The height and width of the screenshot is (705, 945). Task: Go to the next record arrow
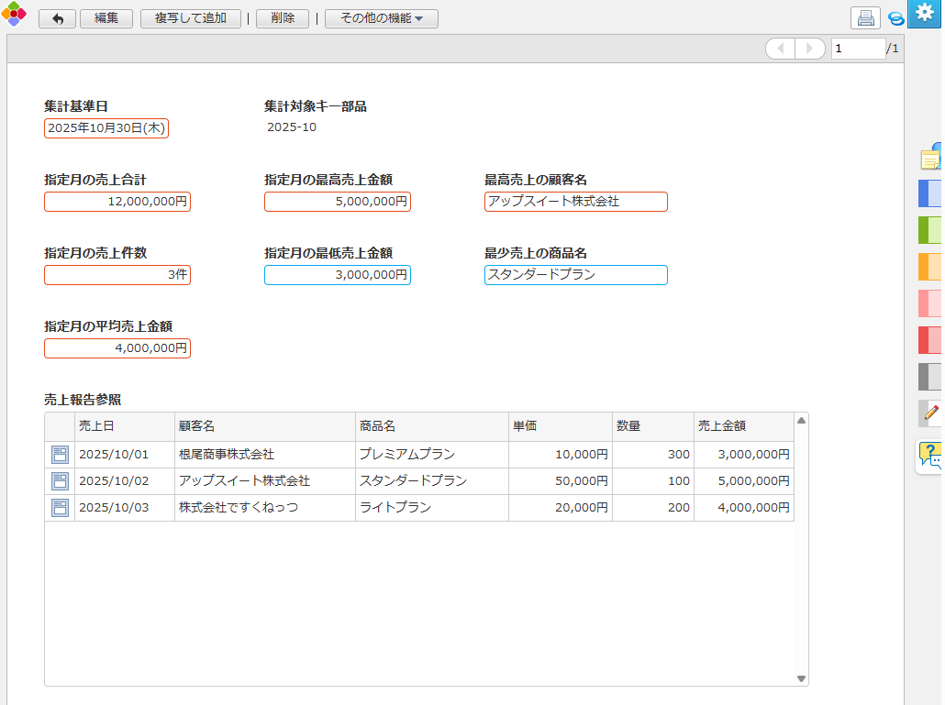(x=810, y=49)
